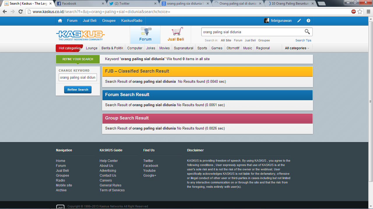Open the Otomotif category

click(x=233, y=48)
